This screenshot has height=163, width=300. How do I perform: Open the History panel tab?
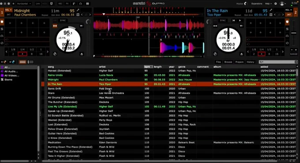tap(250, 62)
